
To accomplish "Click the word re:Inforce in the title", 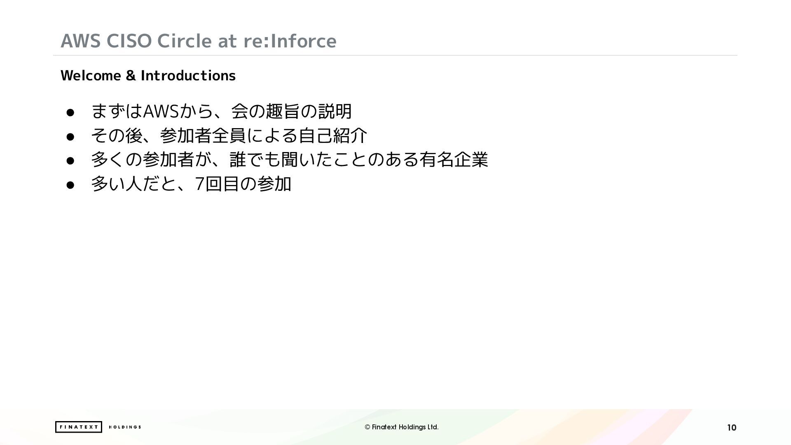I will coord(290,41).
